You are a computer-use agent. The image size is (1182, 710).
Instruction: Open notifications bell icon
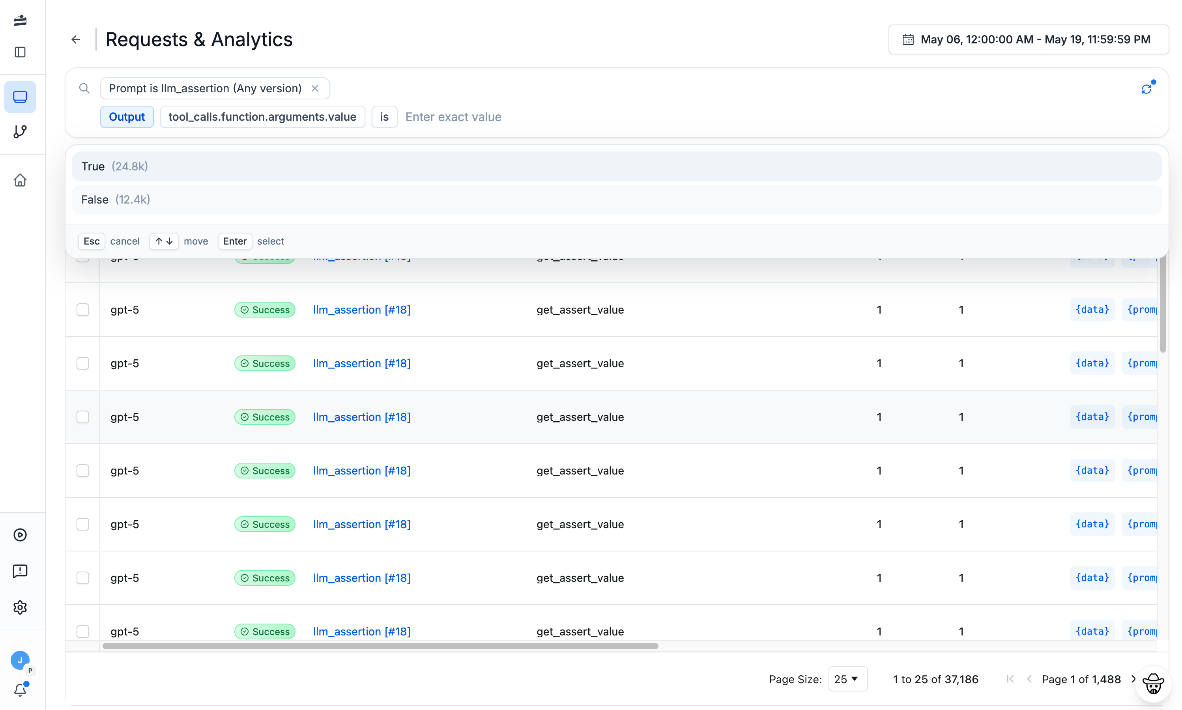coord(20,690)
